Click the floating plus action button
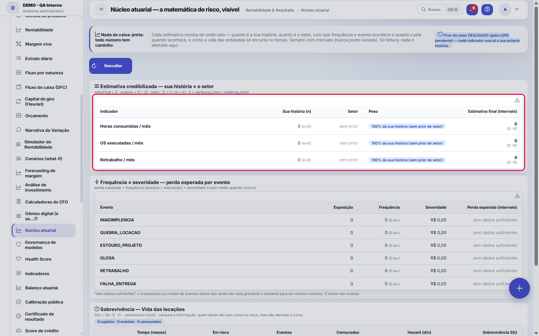539x336 pixels. click(519, 288)
